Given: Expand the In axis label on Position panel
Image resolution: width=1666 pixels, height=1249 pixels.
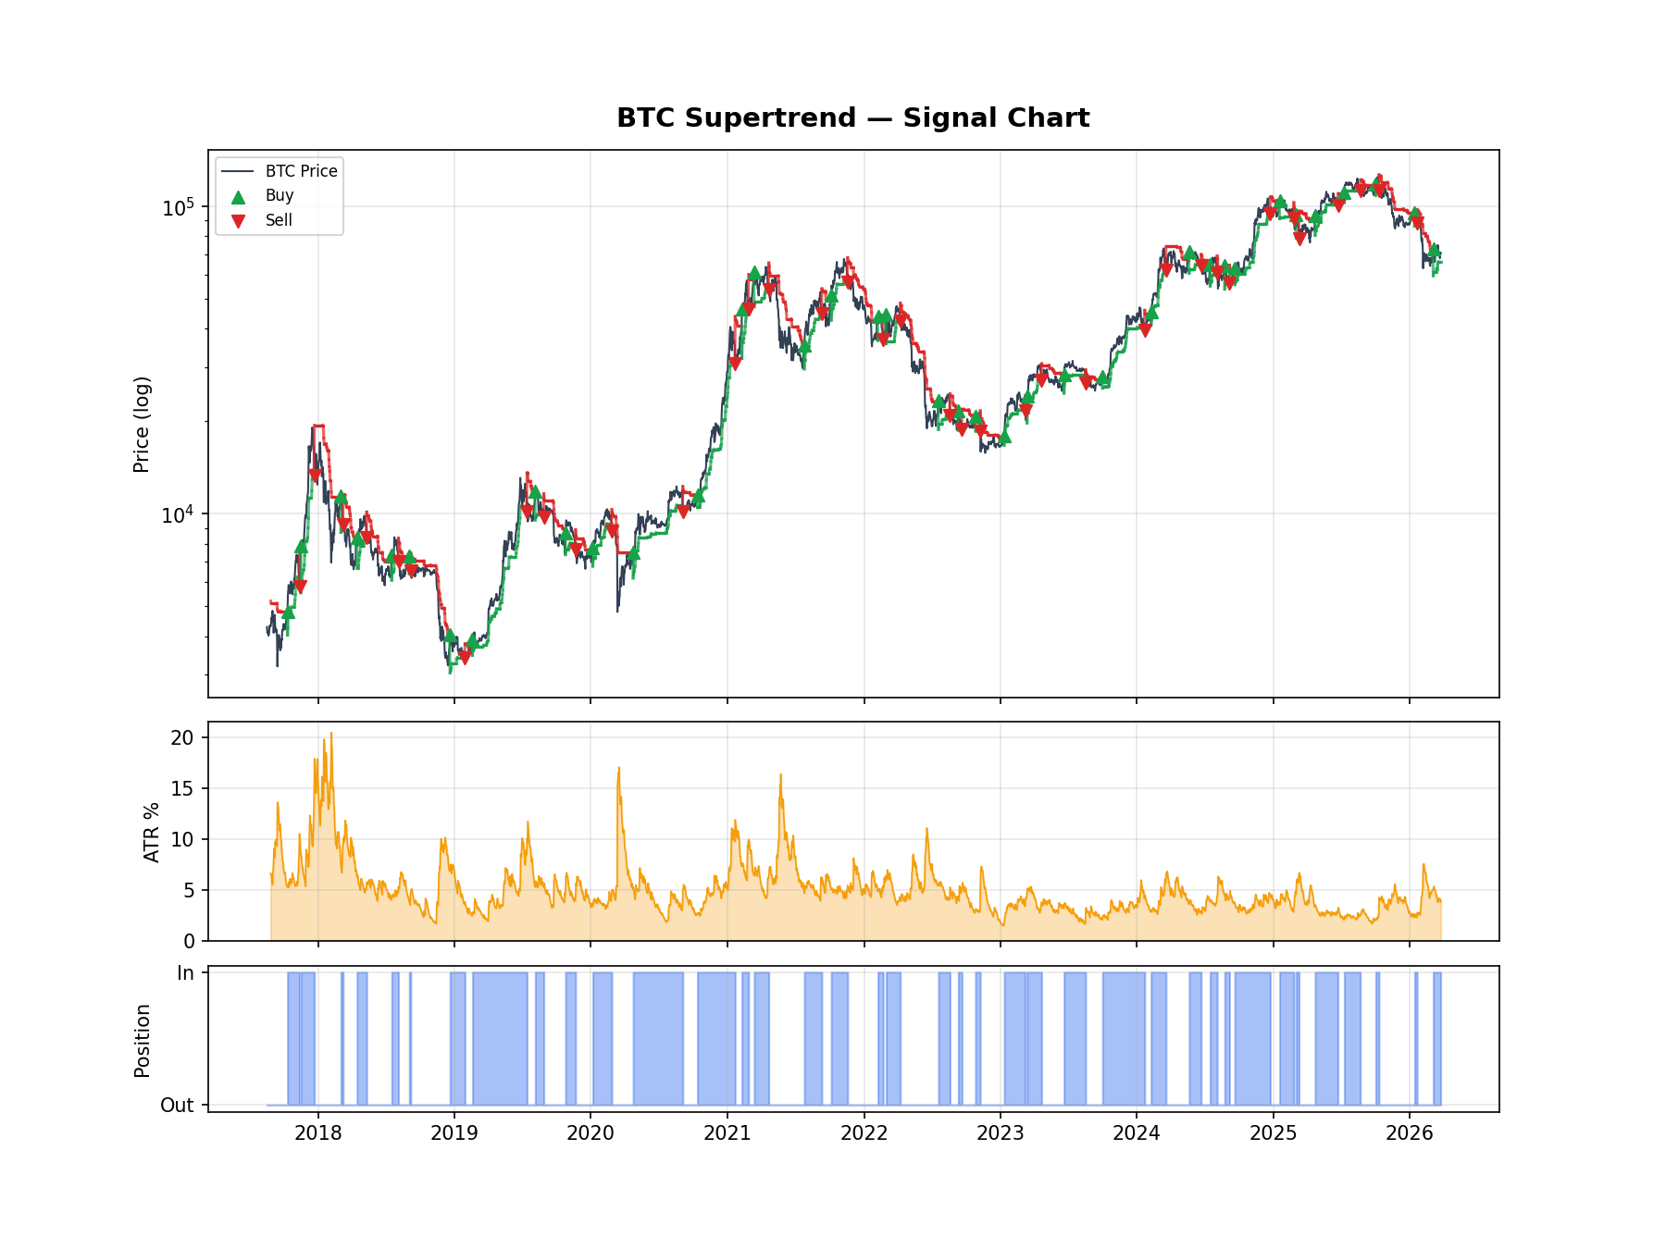Looking at the screenshot, I should pos(185,972).
